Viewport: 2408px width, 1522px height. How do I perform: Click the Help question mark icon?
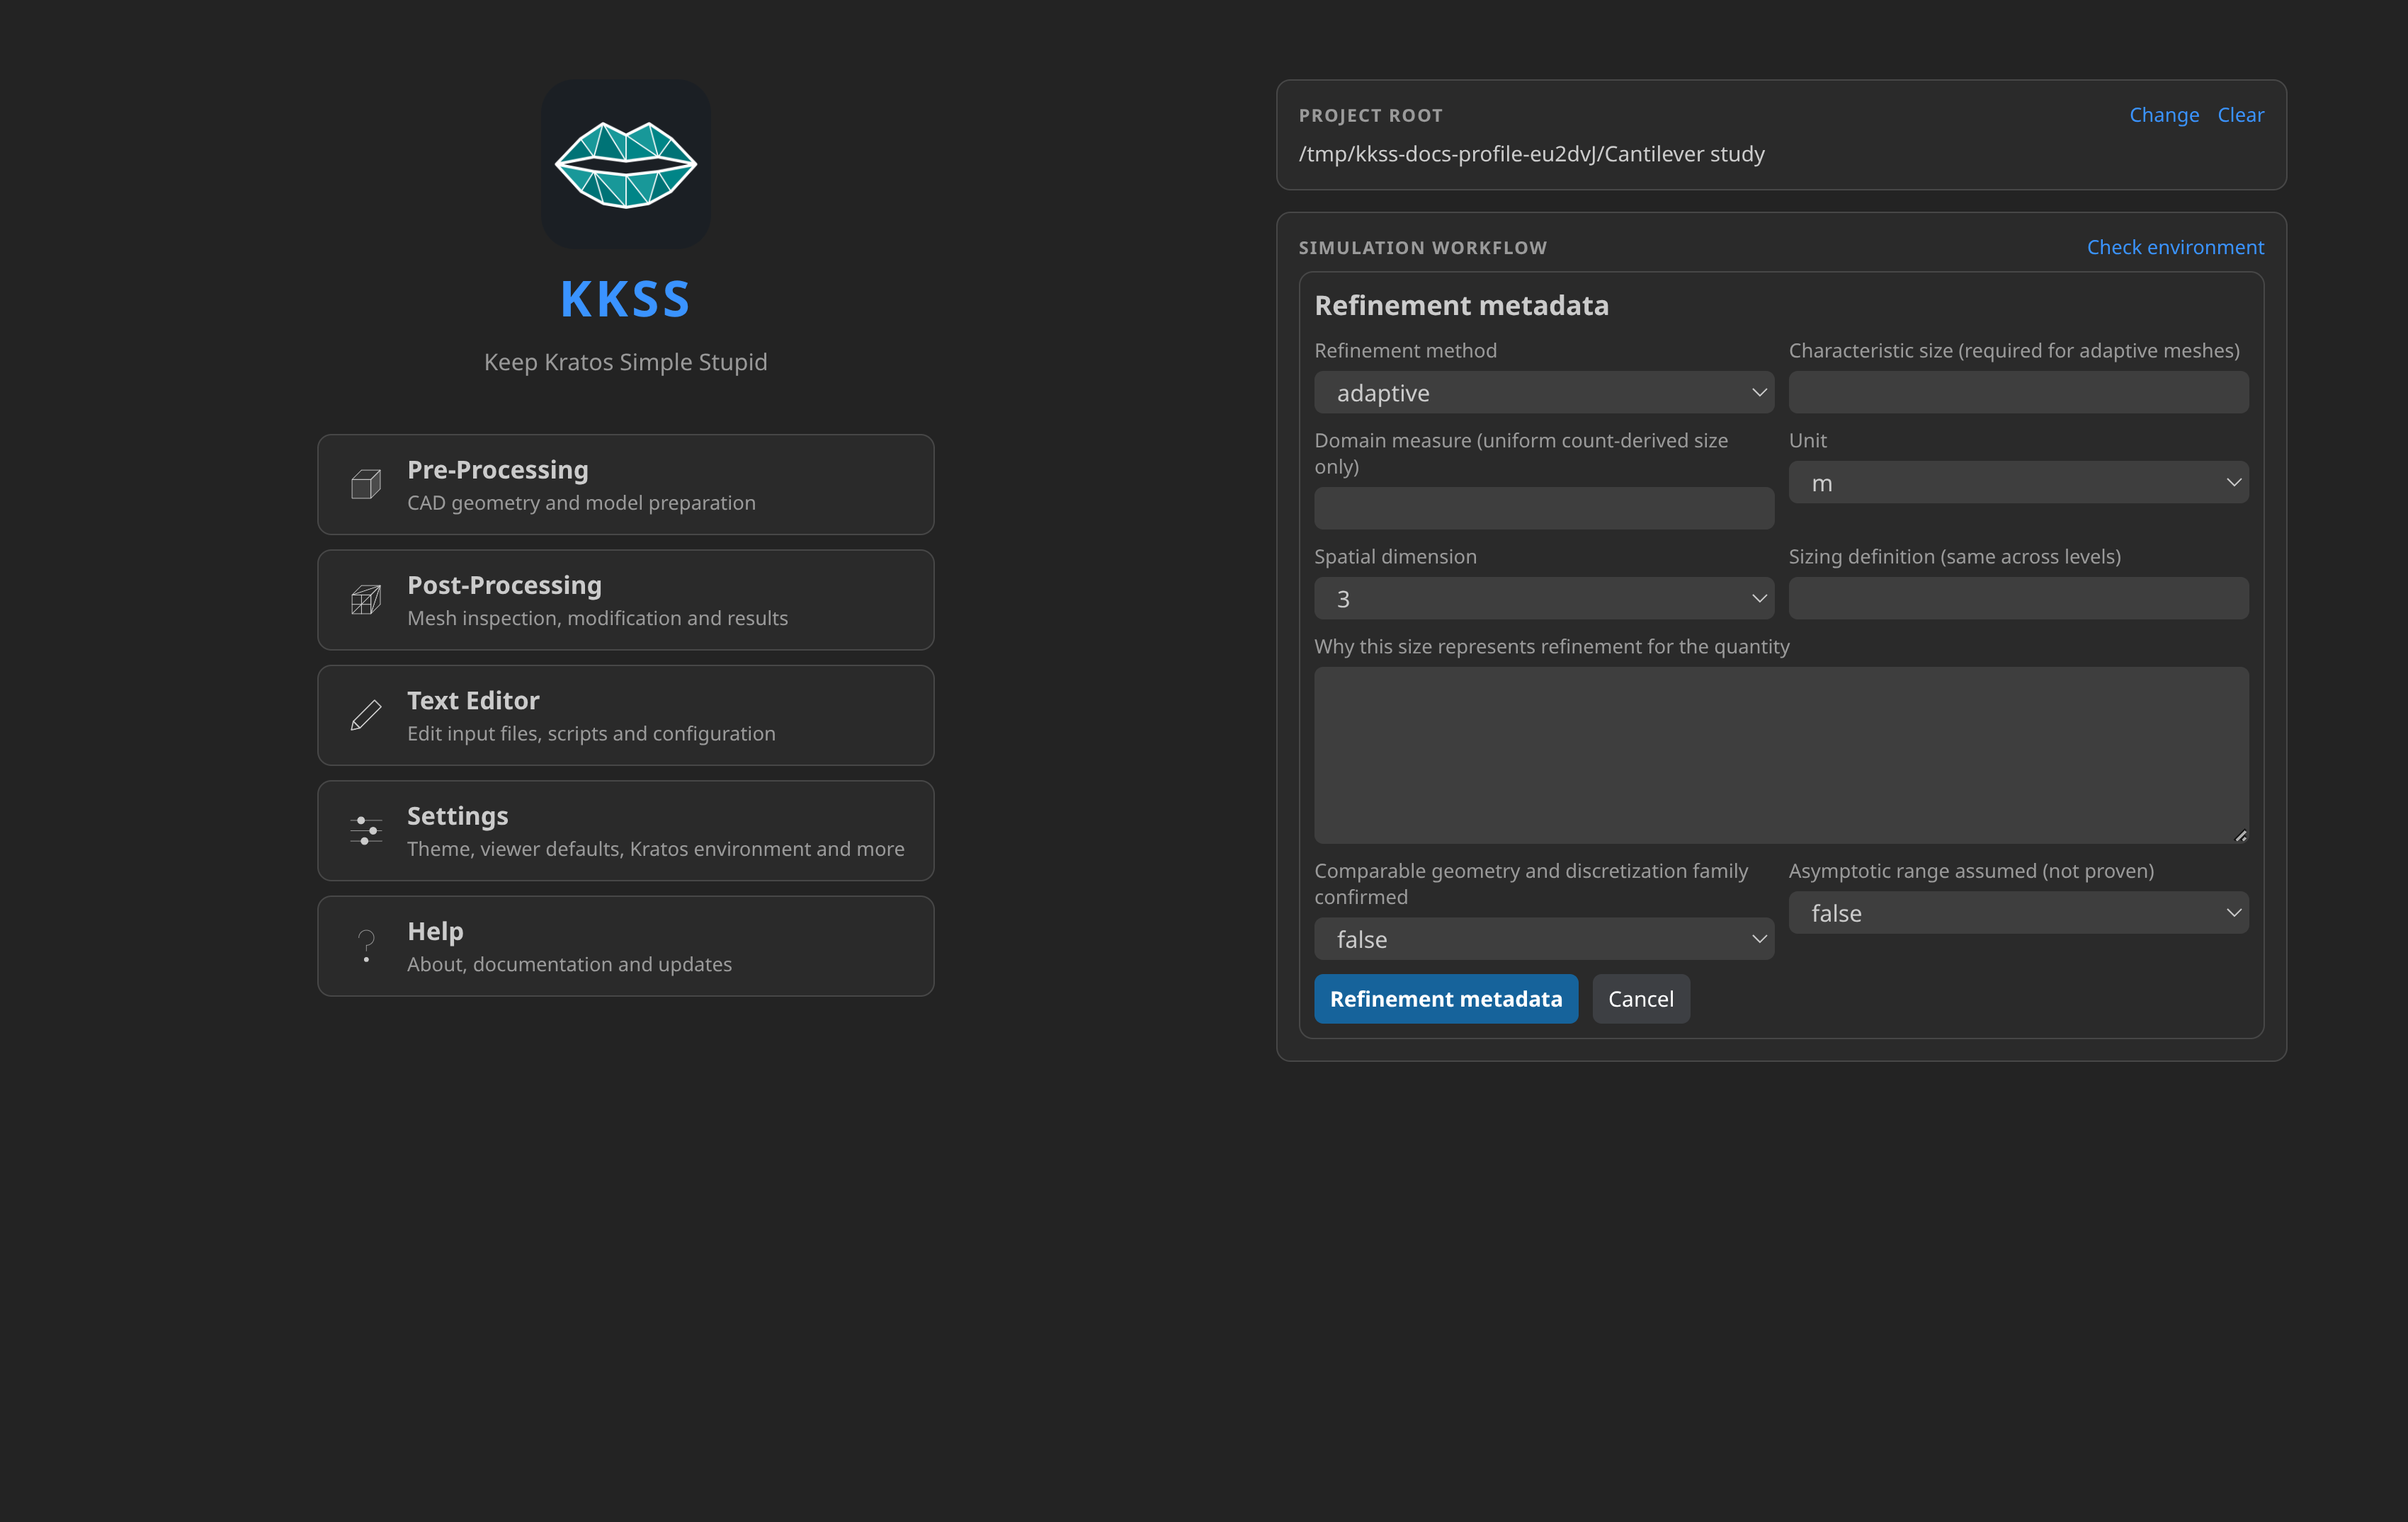point(366,946)
